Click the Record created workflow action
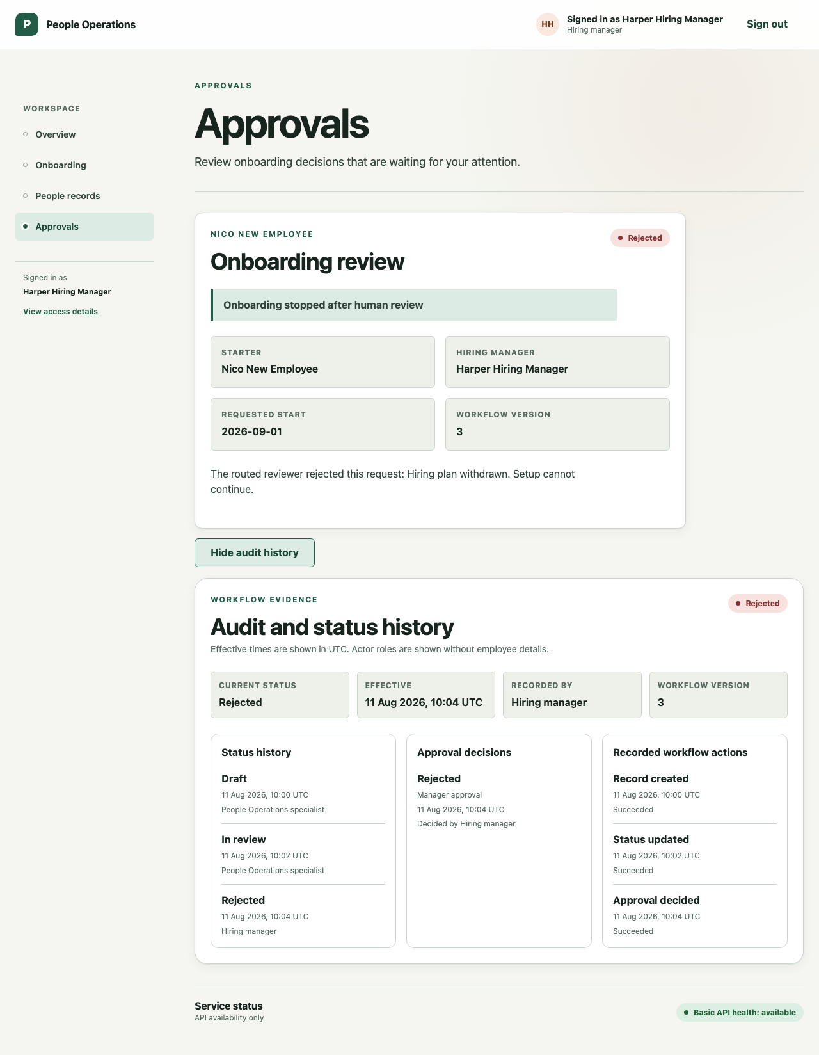This screenshot has height=1055, width=819. [695, 794]
